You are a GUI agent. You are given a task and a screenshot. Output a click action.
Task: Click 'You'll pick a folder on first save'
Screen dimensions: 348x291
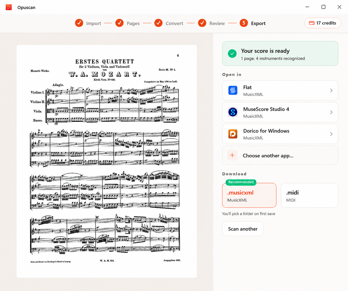coord(249,214)
